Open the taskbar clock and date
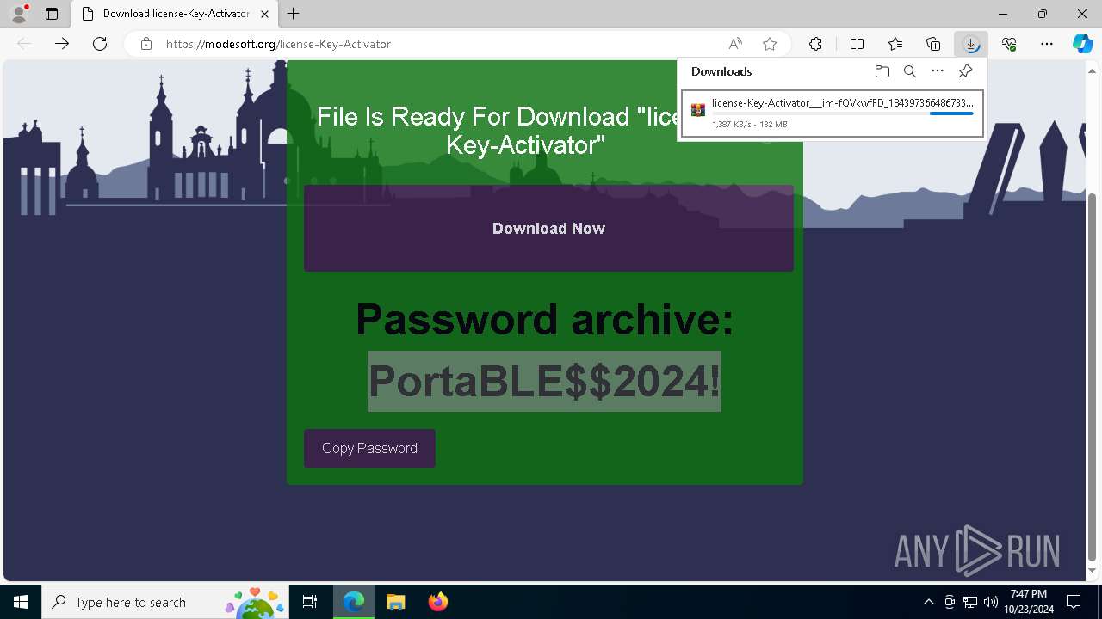The width and height of the screenshot is (1102, 619). click(1029, 602)
